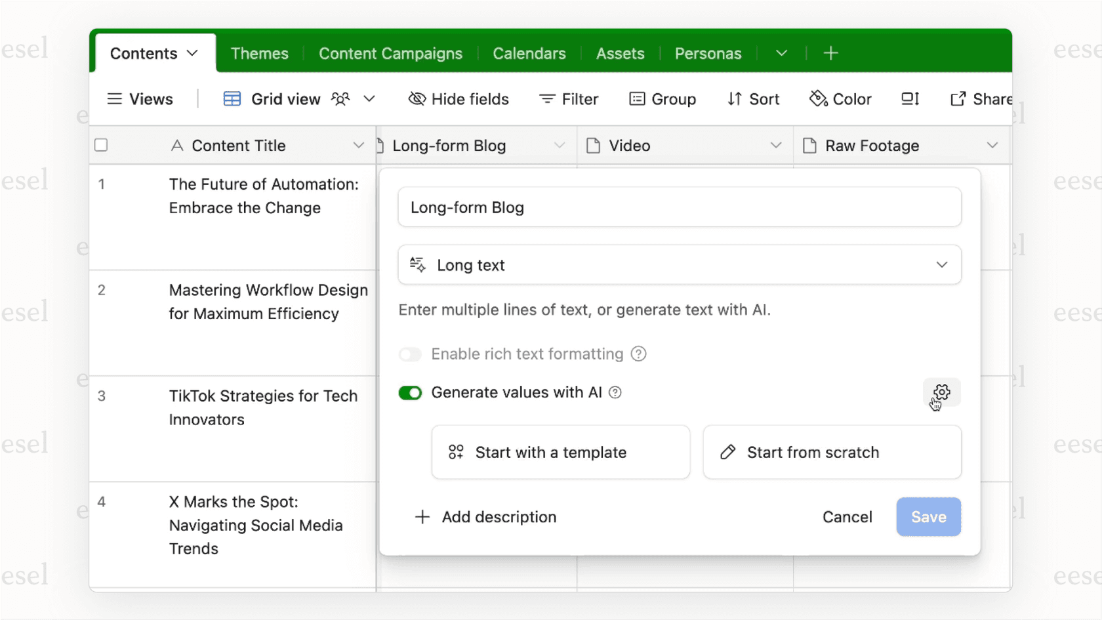Open the Sort options
Viewport: 1102px width, 620px height.
(753, 98)
